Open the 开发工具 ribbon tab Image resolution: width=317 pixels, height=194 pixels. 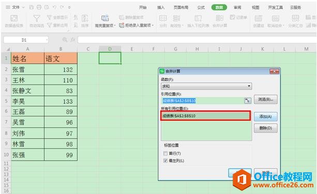tap(275, 7)
